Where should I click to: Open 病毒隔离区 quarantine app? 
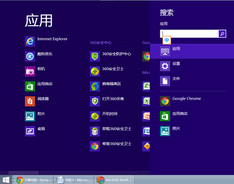pyautogui.click(x=105, y=86)
